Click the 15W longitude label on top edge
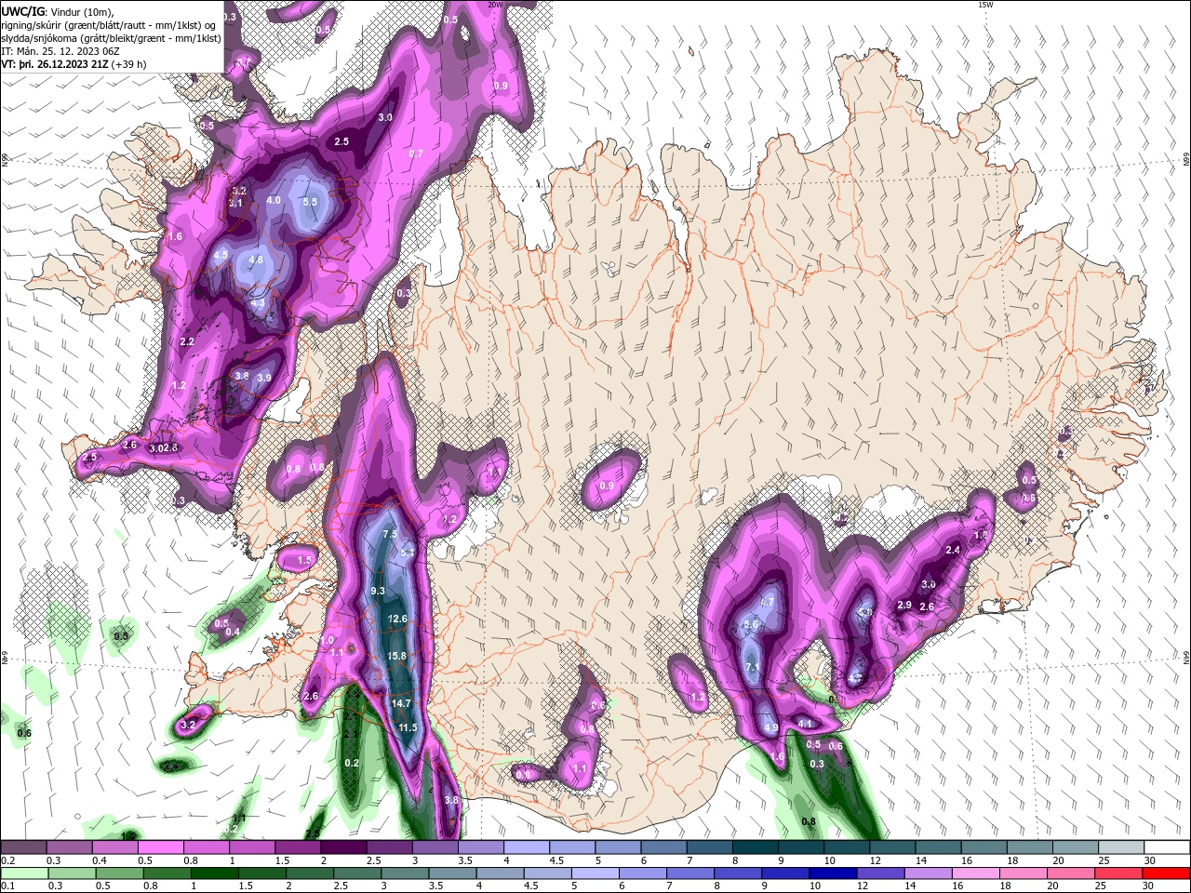 984,5
